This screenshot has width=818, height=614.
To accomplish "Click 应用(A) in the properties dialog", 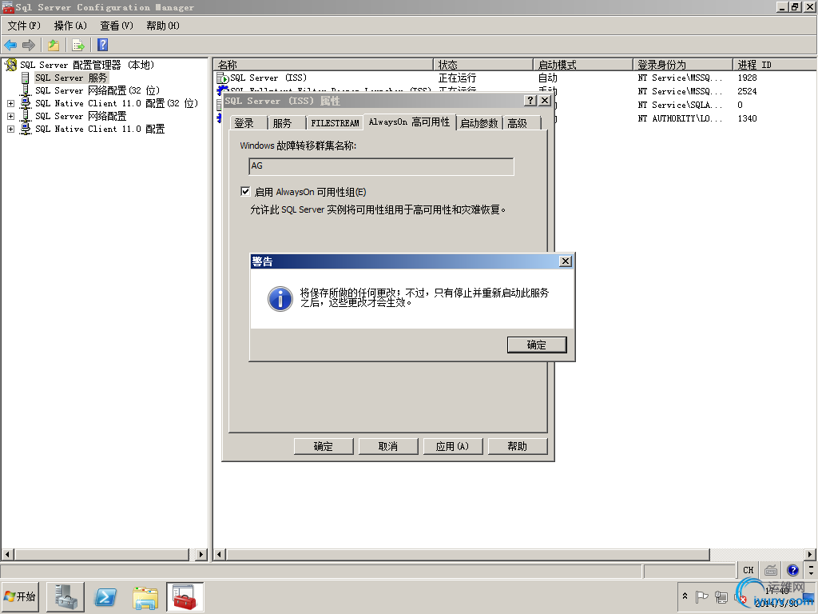I will tap(453, 446).
